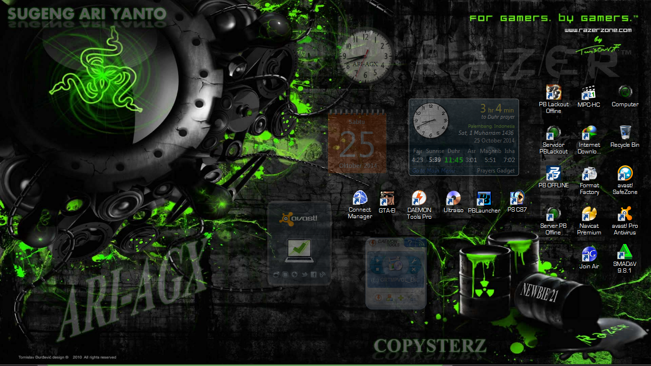
Task: Start Navicat Premium
Action: pos(590,213)
